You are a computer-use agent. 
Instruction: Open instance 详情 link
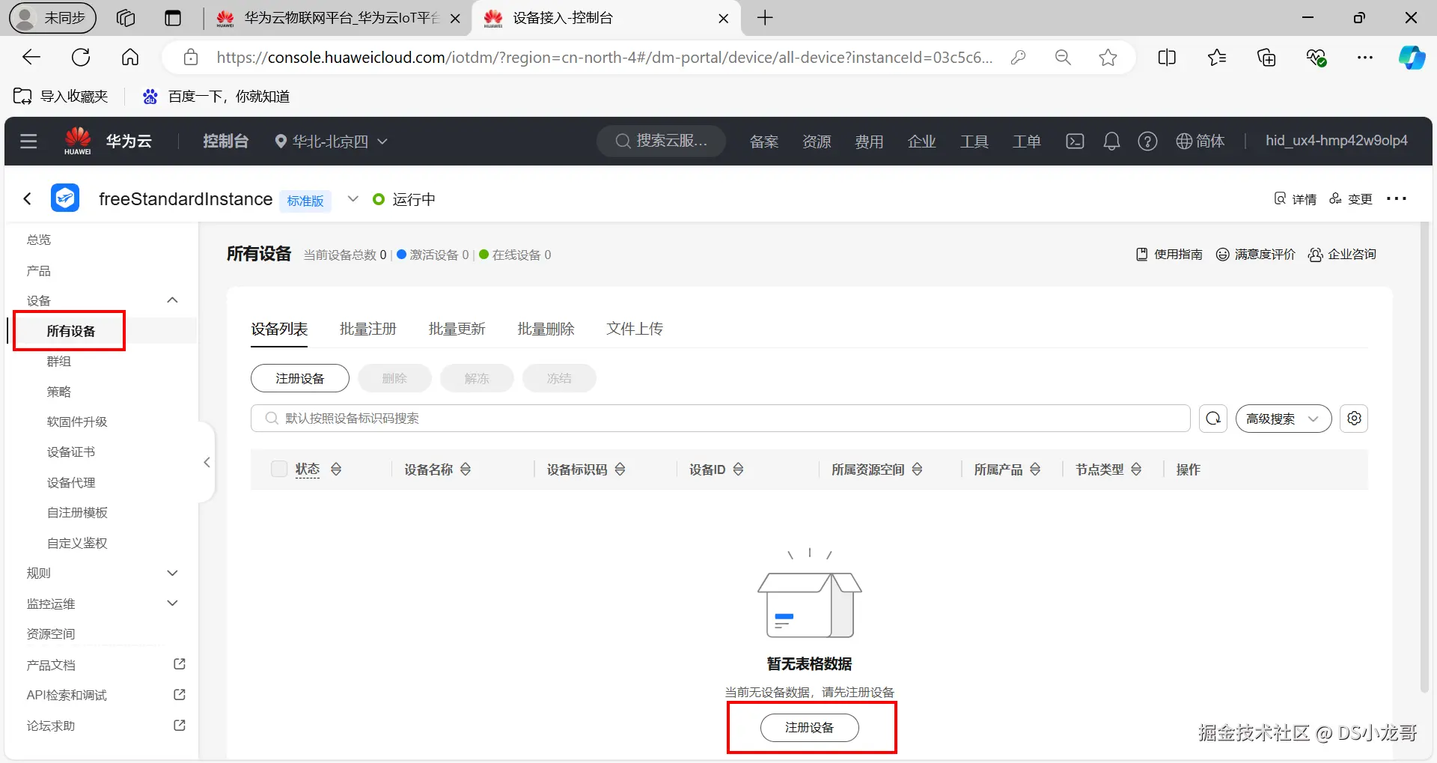1295,199
